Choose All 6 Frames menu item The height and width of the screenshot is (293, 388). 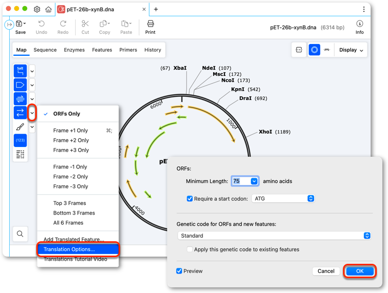tap(78, 223)
